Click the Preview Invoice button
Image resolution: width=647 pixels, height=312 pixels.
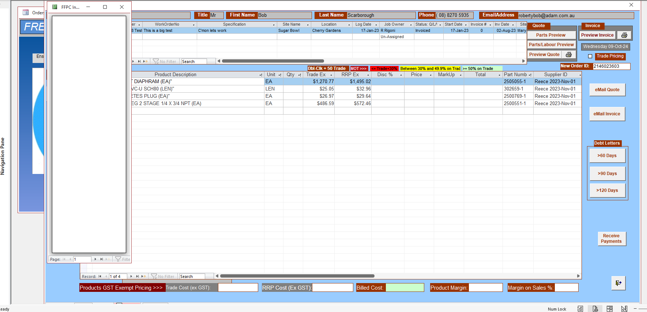tap(598, 35)
